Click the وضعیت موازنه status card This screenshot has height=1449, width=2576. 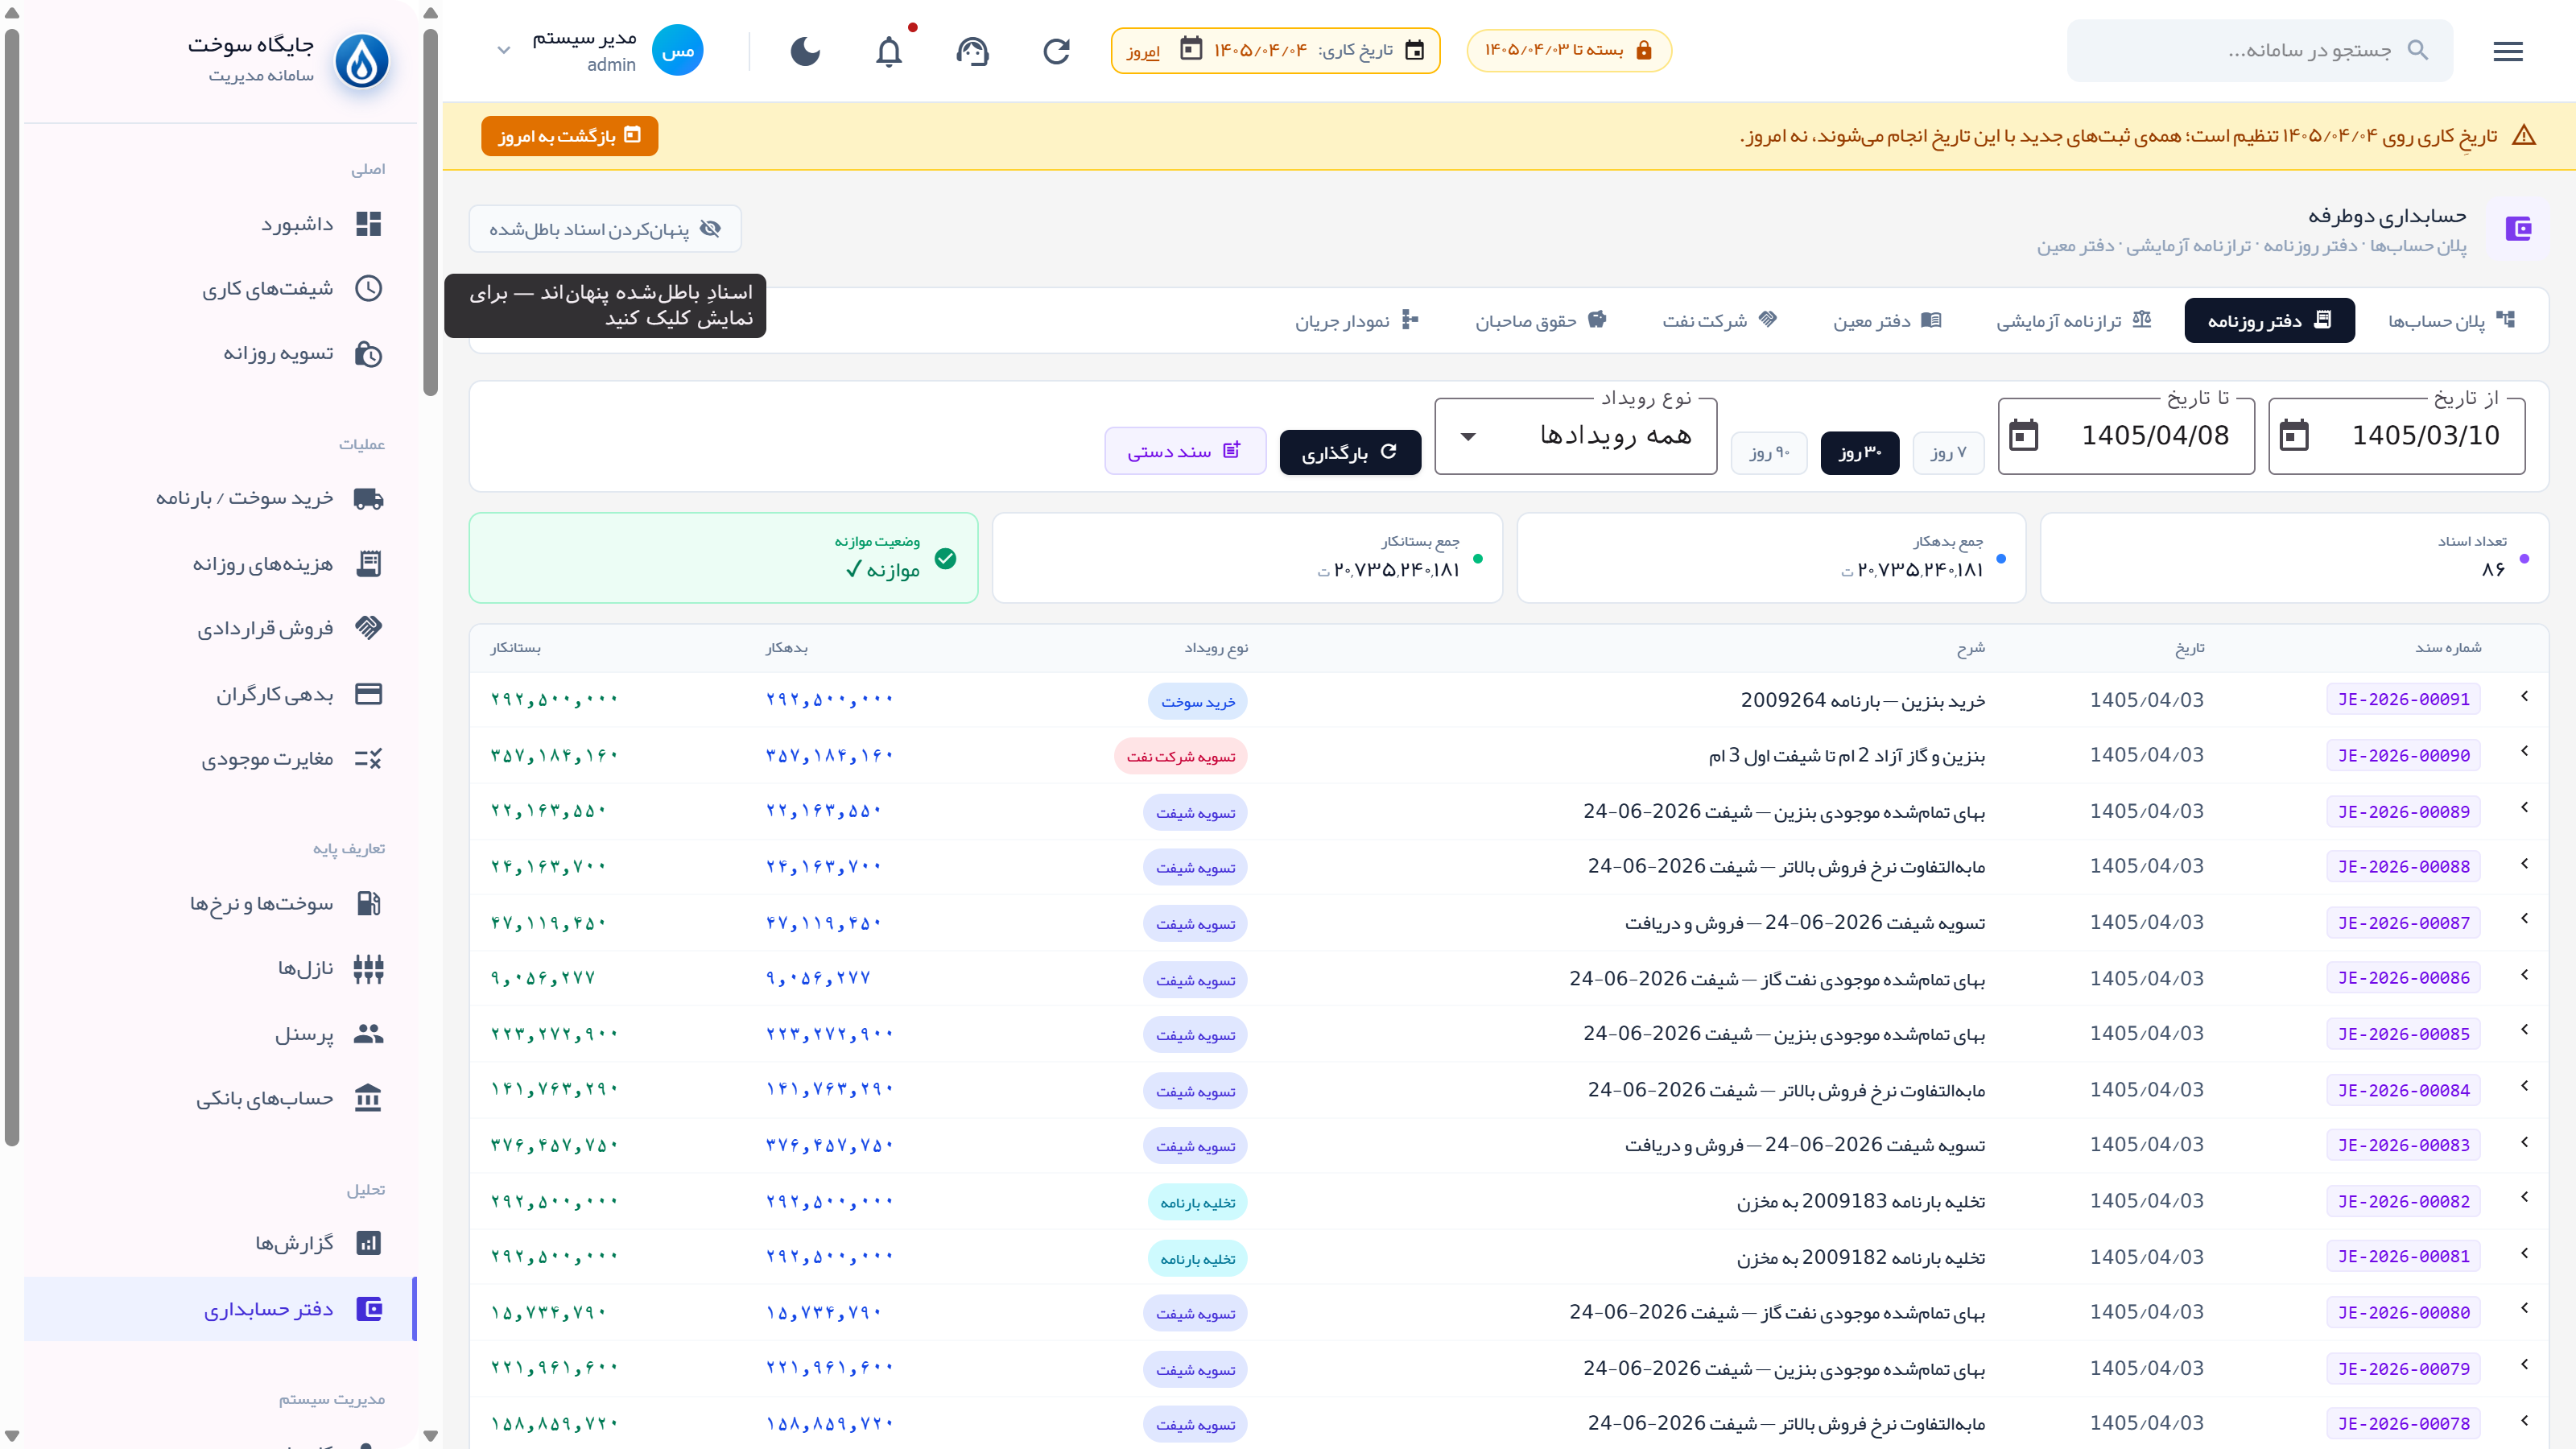click(x=723, y=558)
